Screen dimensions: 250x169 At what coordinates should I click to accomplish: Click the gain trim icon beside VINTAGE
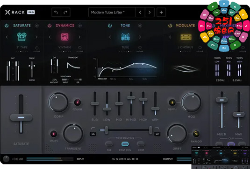click(80, 47)
